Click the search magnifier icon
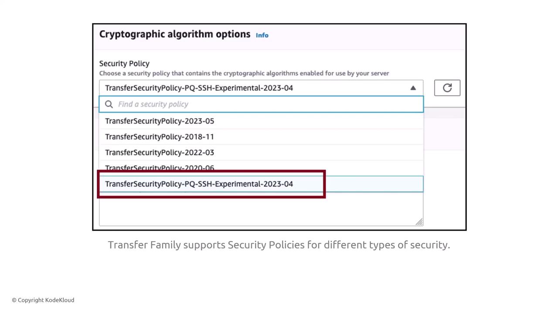The width and height of the screenshot is (558, 314). [x=109, y=104]
